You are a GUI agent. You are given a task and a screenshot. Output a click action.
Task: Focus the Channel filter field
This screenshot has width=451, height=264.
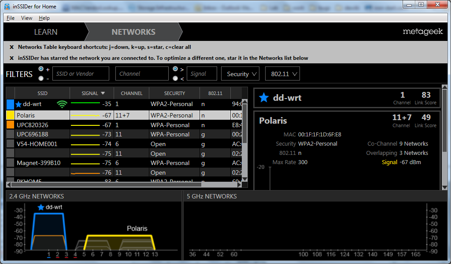(142, 73)
